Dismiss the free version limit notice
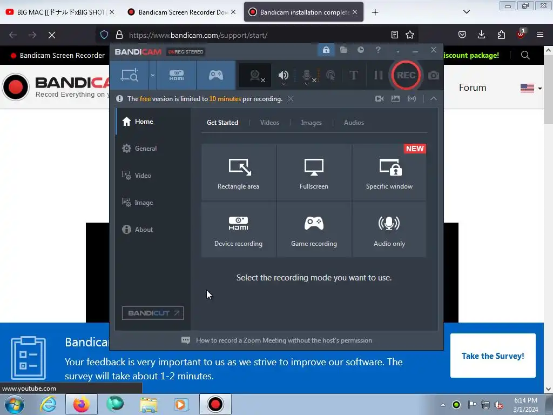553x415 pixels. [291, 99]
